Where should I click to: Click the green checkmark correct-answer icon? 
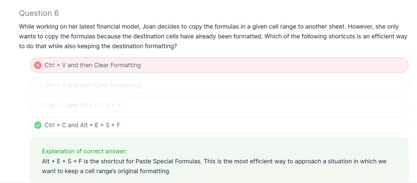point(37,125)
